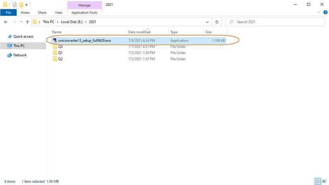Image resolution: width=329 pixels, height=185 pixels.
Task: Open the address bar history dropdown
Action: (x=207, y=22)
